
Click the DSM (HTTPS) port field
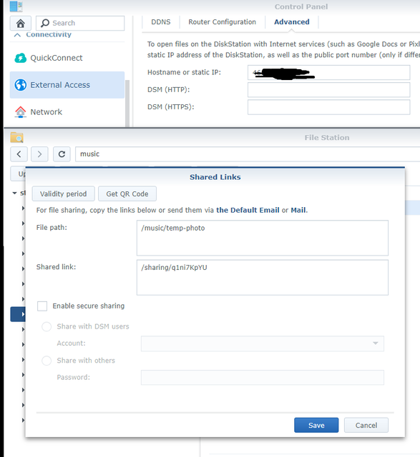[x=329, y=107]
